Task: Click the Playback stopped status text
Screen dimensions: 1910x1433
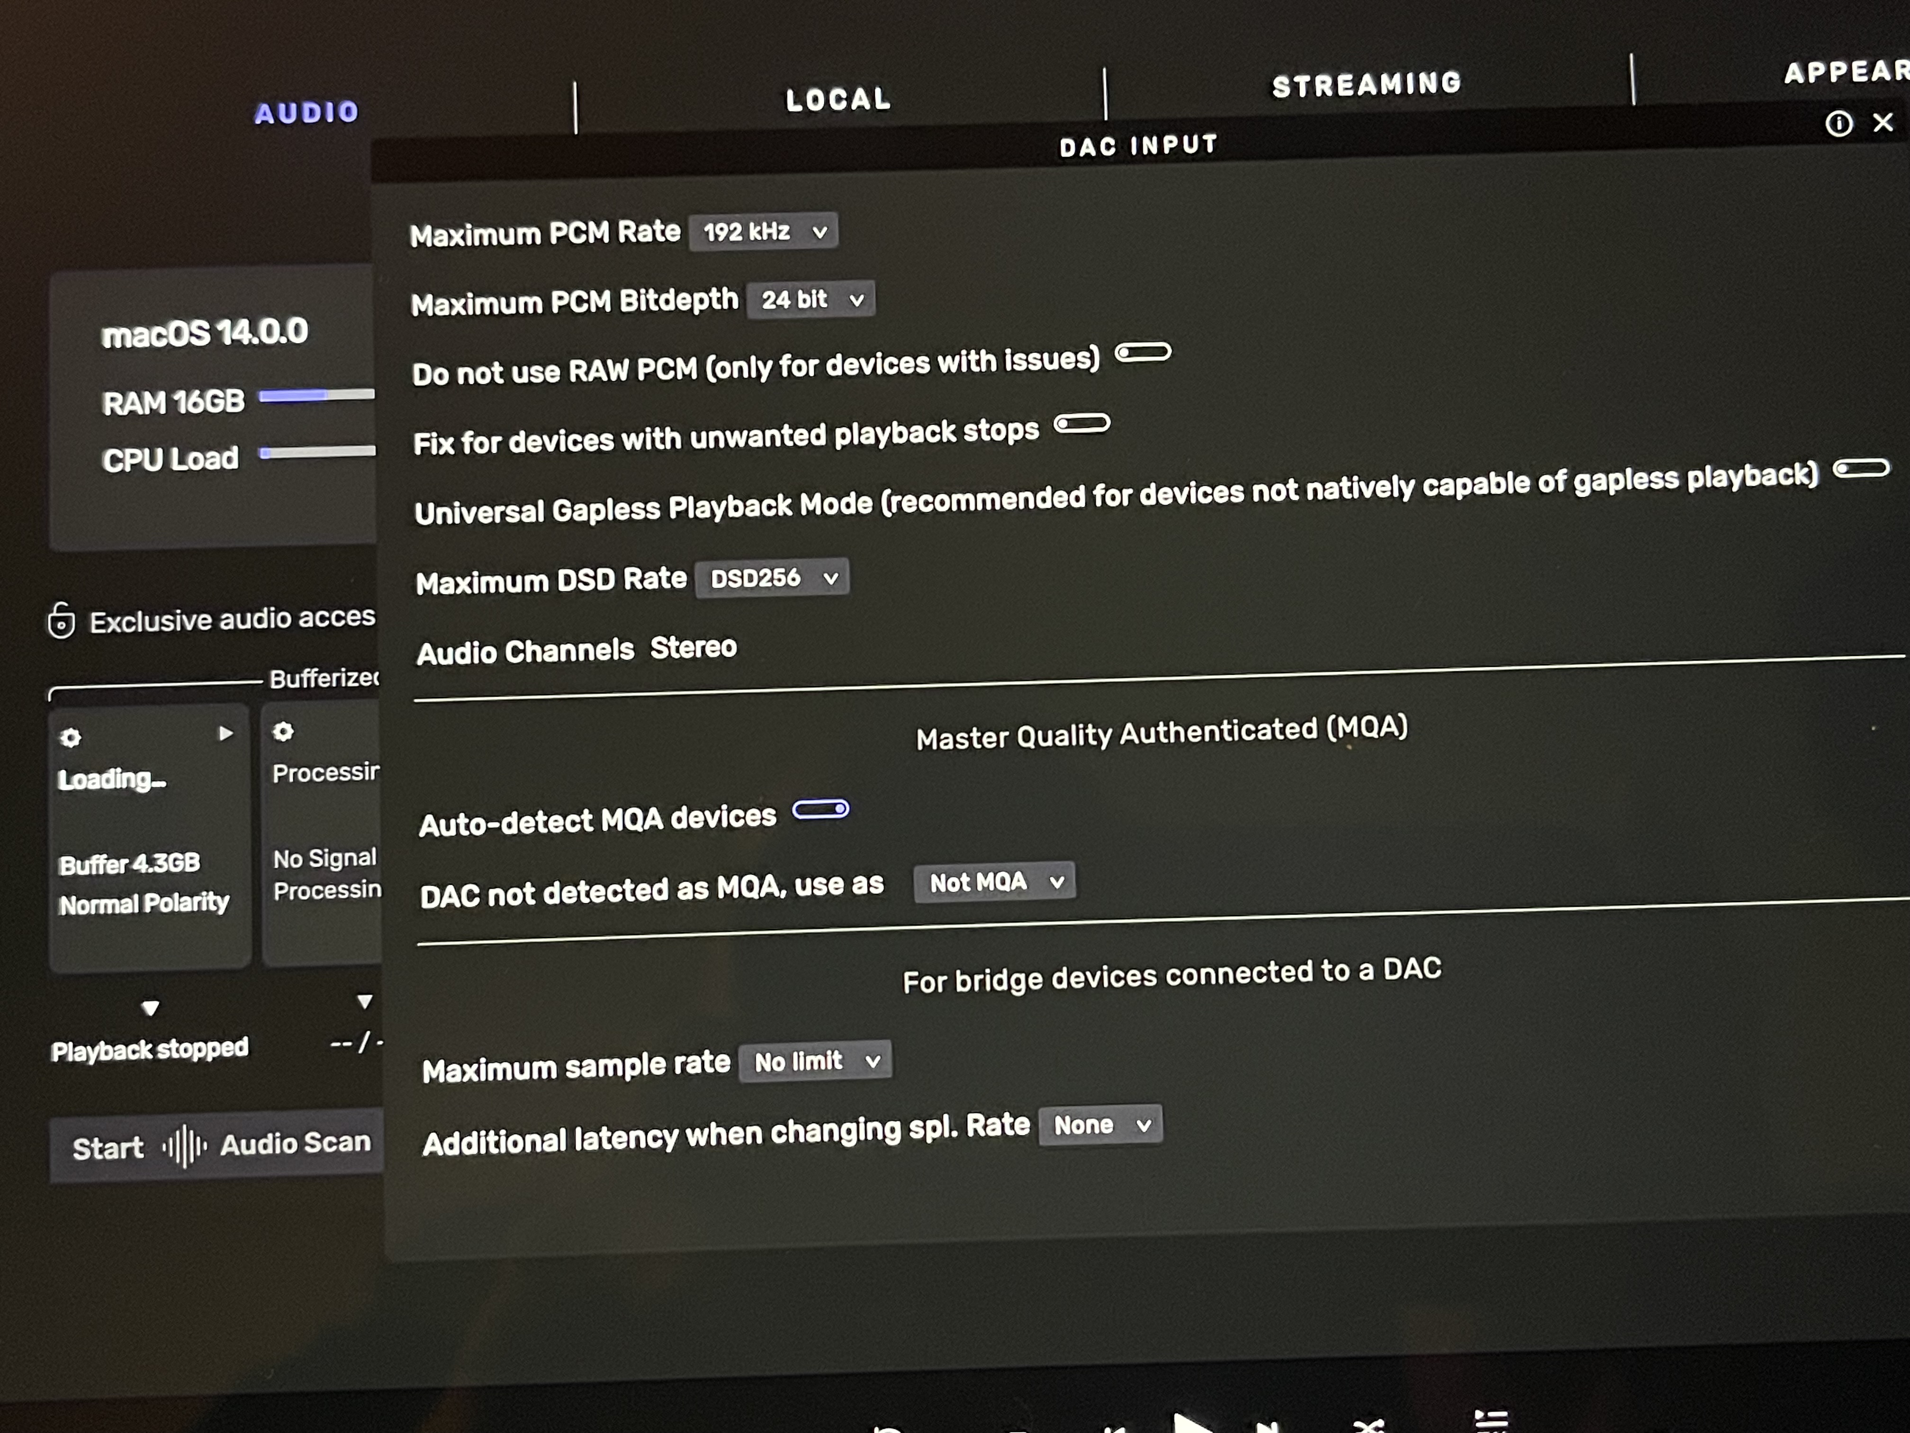Action: click(x=149, y=1050)
